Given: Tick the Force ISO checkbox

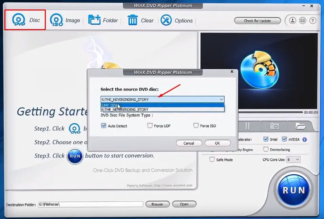Looking at the screenshot, I should 196,125.
